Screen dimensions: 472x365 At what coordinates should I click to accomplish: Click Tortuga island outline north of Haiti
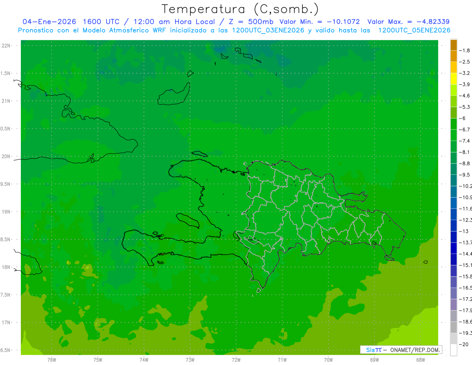coord(199,154)
